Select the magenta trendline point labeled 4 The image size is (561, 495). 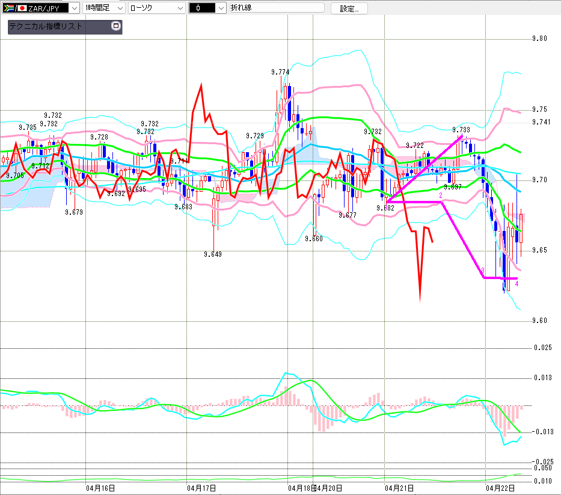(x=517, y=283)
